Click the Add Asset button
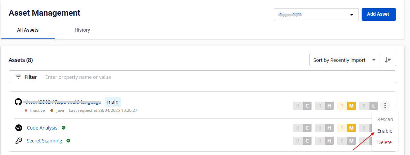 (x=379, y=14)
